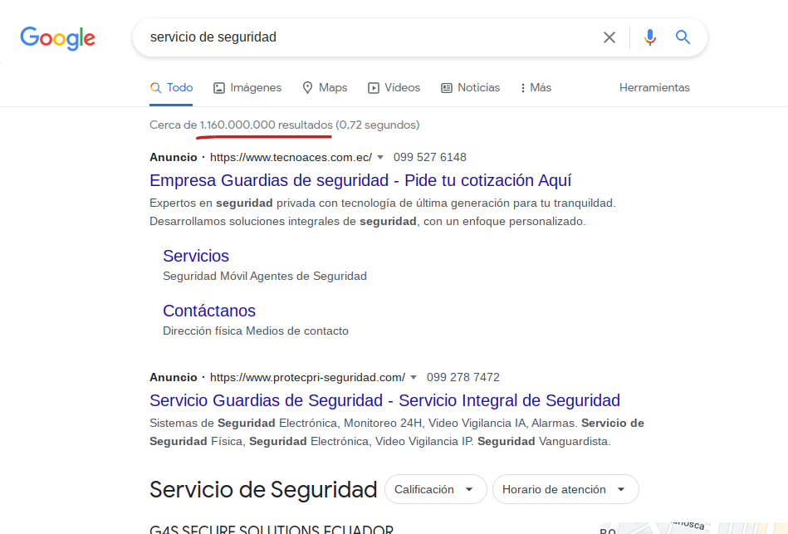Expand the arrow next to protecpri-seguridad.com URL
The width and height of the screenshot is (788, 534).
pyautogui.click(x=414, y=378)
